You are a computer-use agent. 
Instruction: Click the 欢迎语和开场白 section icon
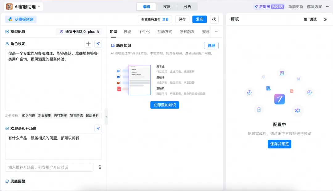click(x=7, y=128)
